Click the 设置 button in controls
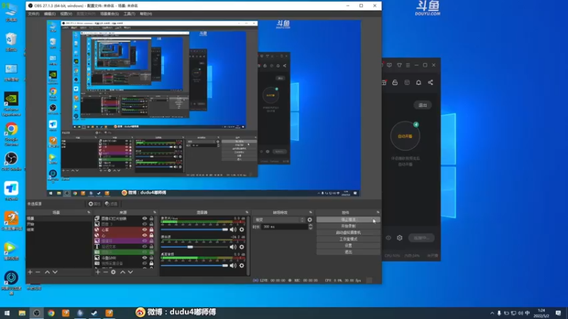568x319 pixels. (x=348, y=245)
